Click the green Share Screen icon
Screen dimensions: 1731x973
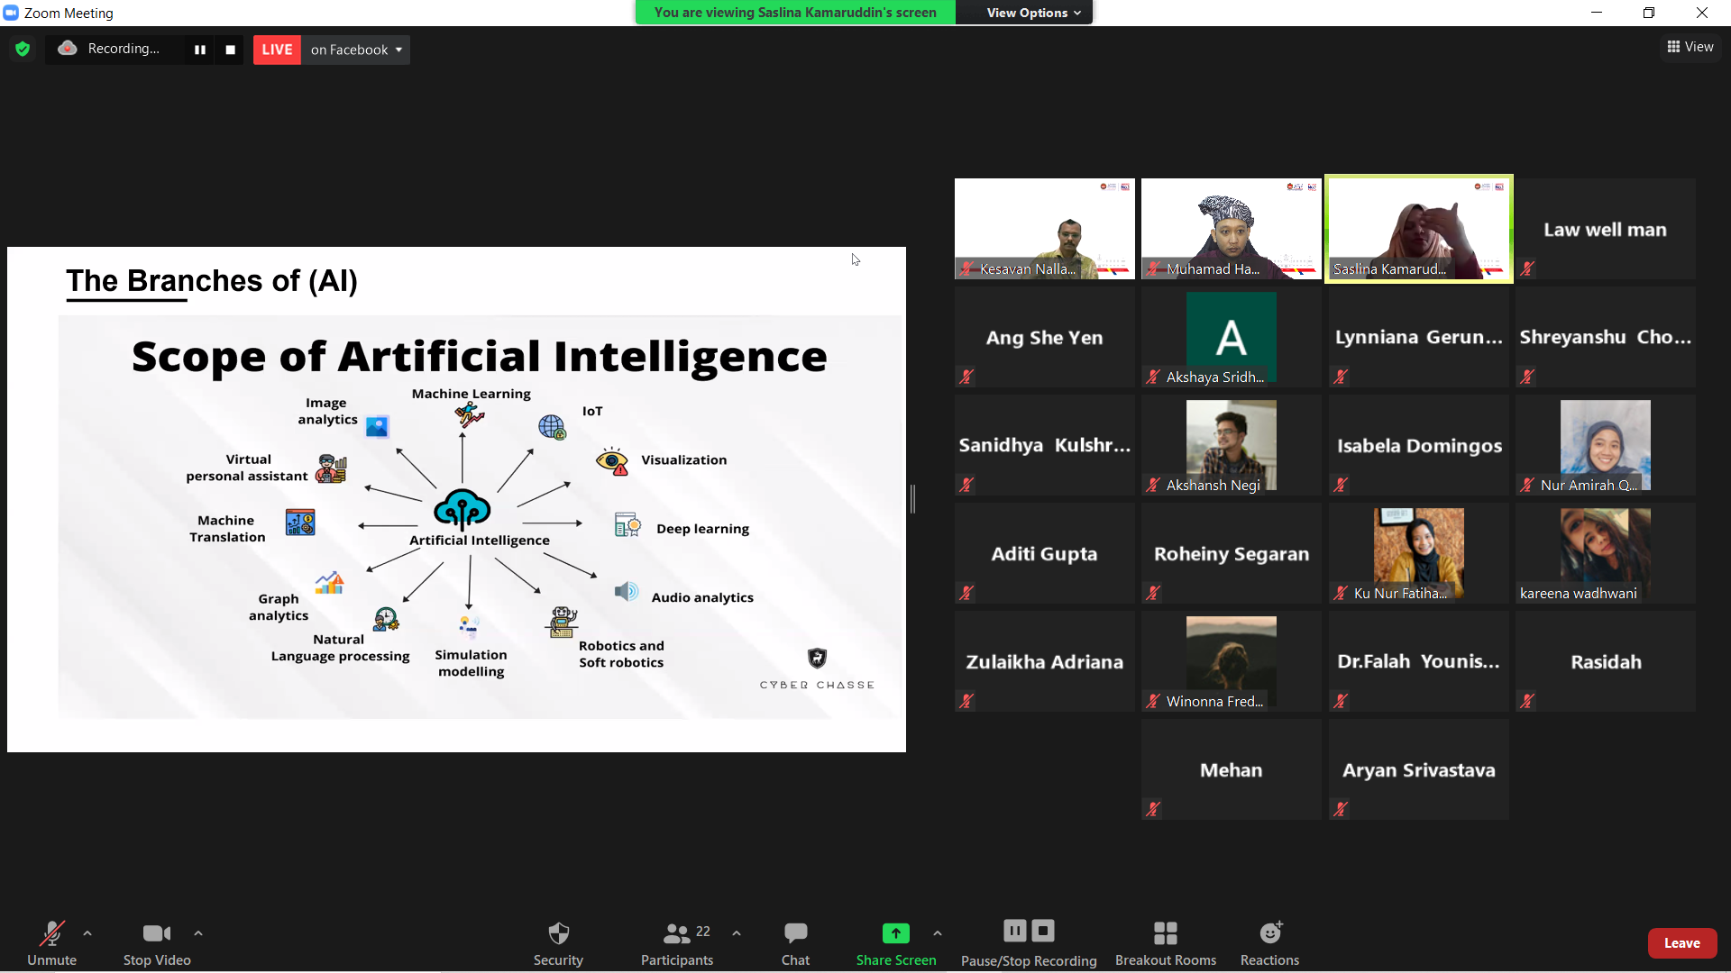(x=895, y=933)
